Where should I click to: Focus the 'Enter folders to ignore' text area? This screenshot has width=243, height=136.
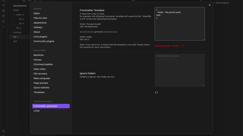(180, 70)
